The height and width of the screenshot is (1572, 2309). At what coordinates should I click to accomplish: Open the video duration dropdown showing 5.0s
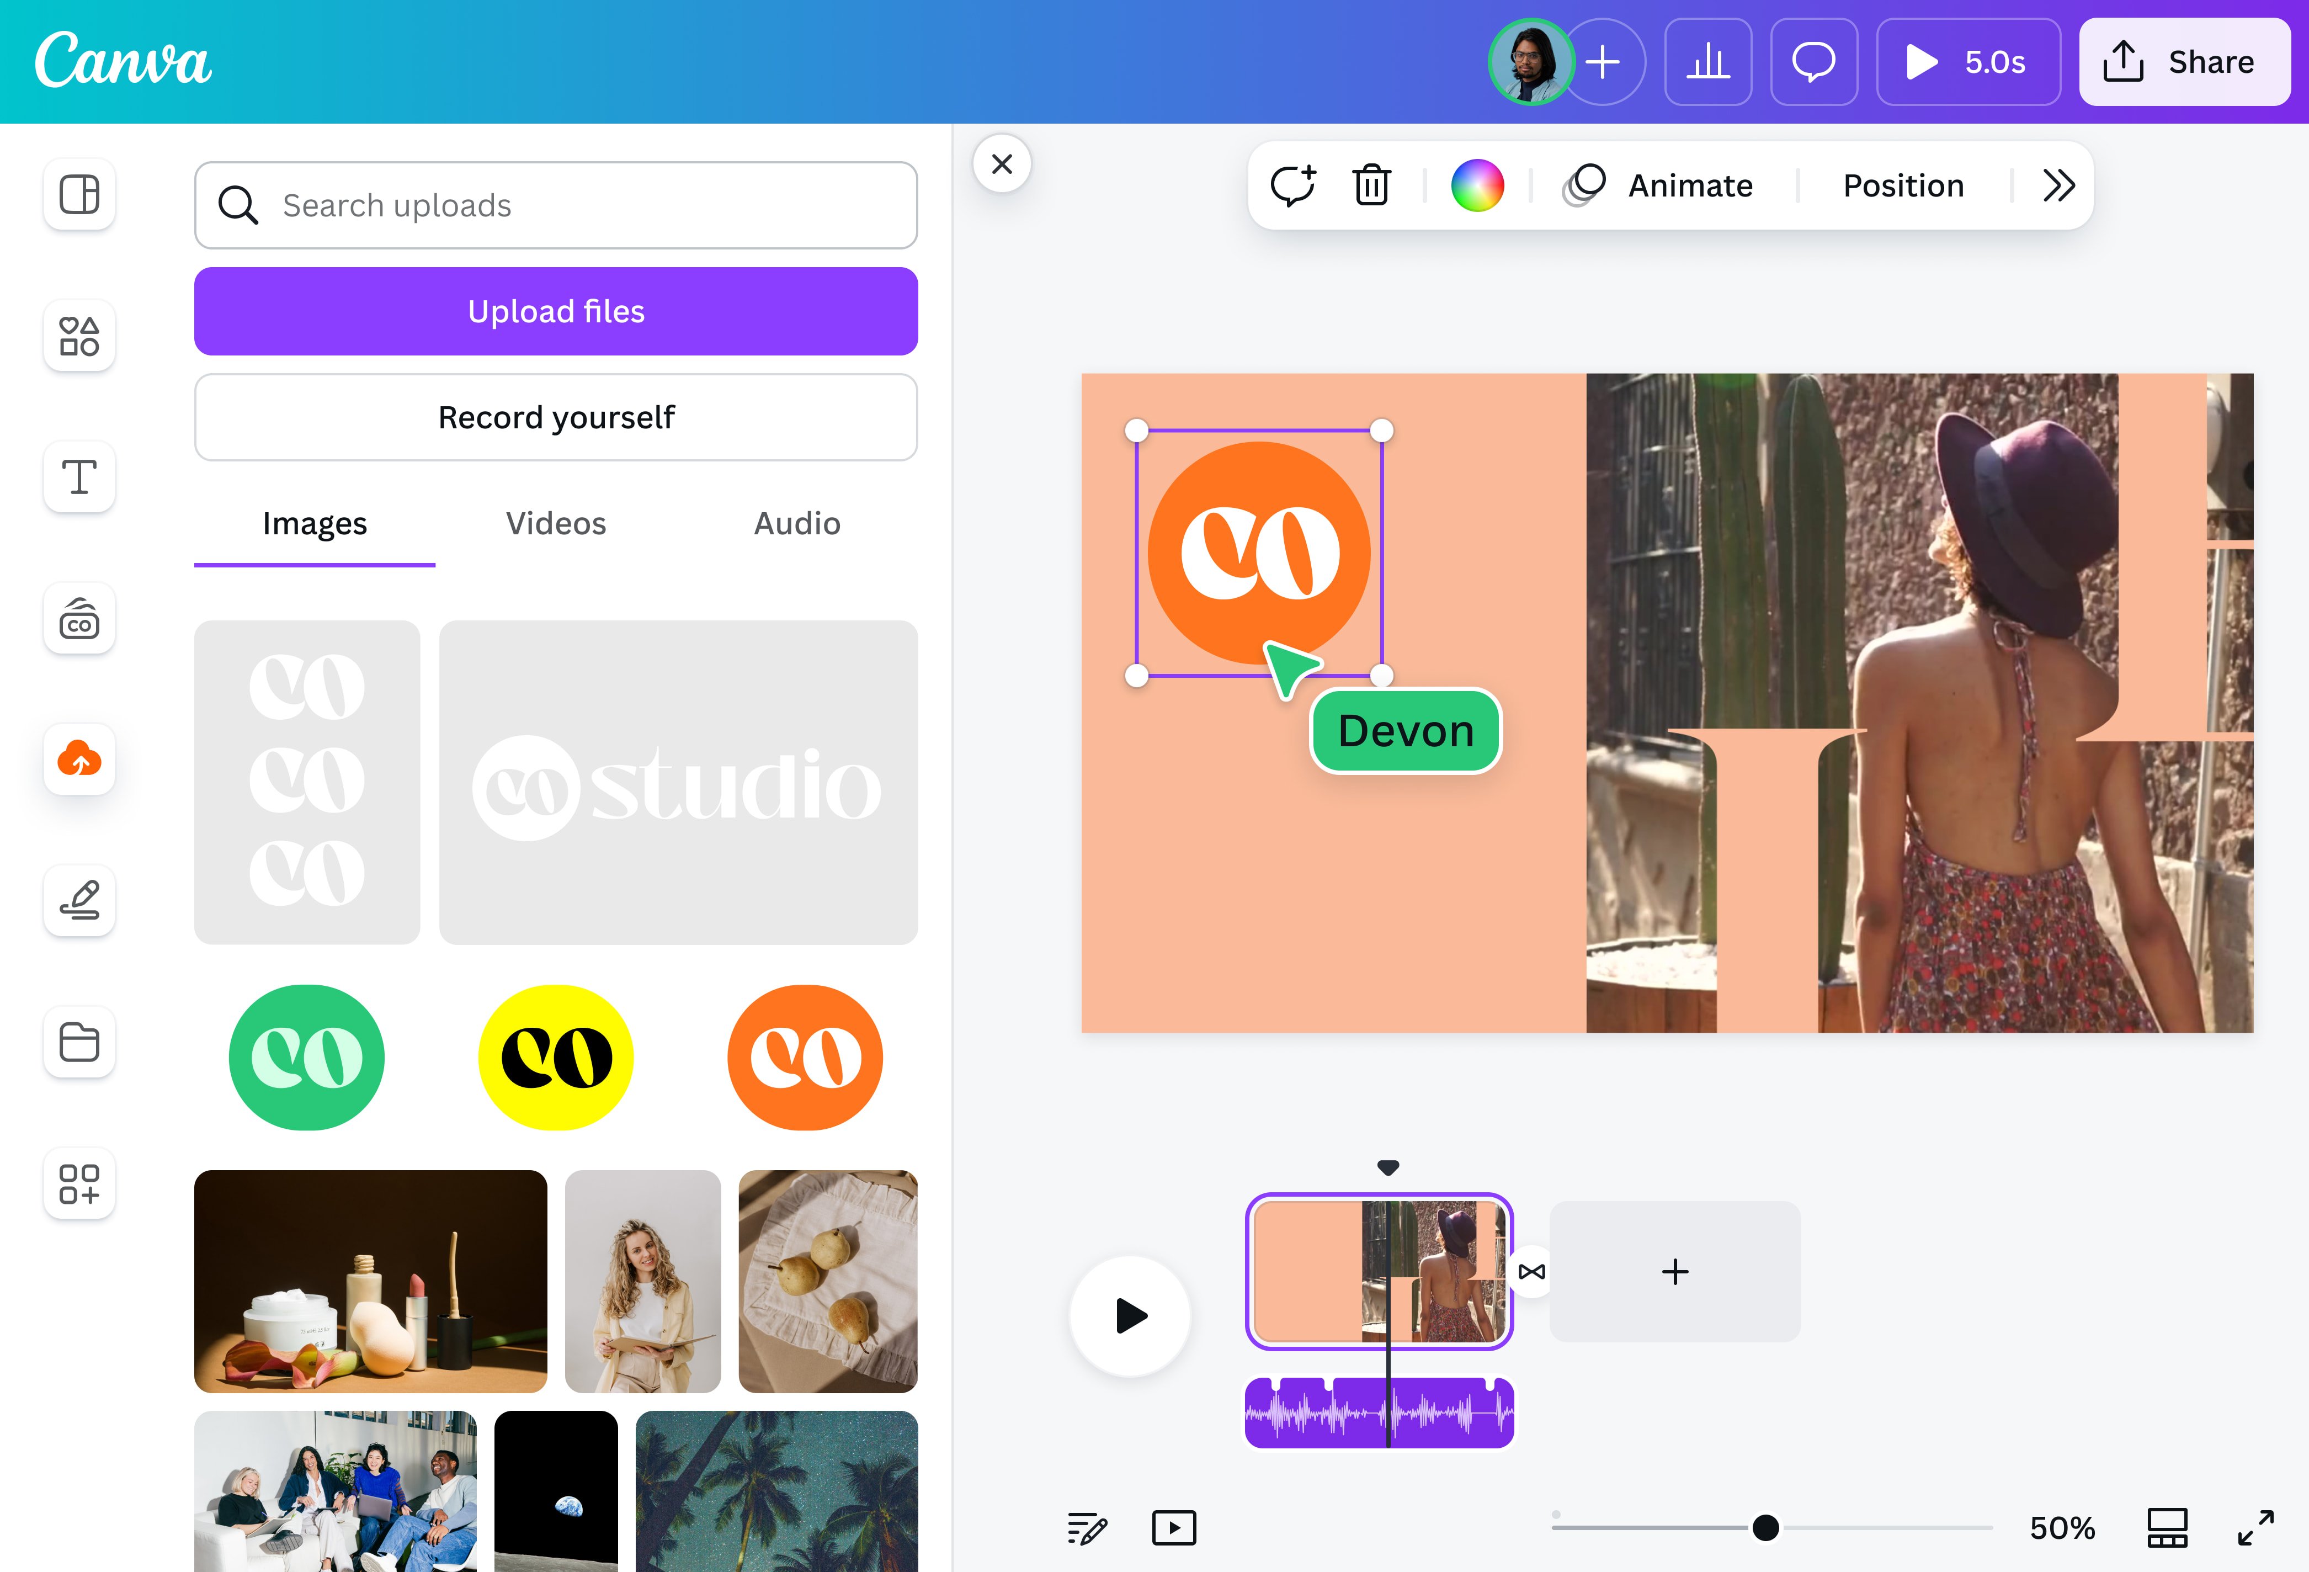coord(1967,62)
